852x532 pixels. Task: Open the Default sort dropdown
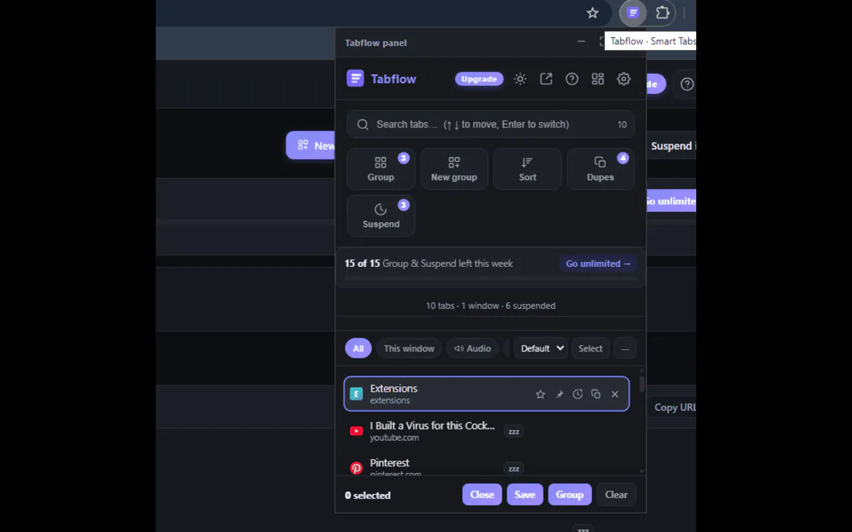(x=540, y=348)
